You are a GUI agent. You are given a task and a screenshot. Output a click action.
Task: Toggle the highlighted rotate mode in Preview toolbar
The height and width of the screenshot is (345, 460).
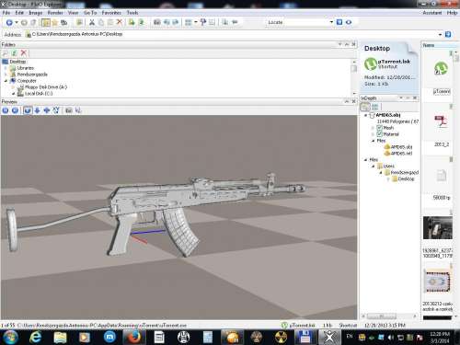(x=28, y=110)
